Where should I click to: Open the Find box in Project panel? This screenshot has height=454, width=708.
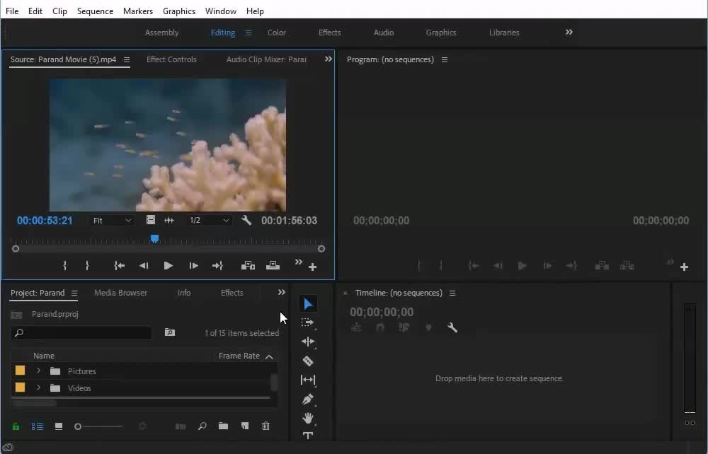tap(202, 426)
